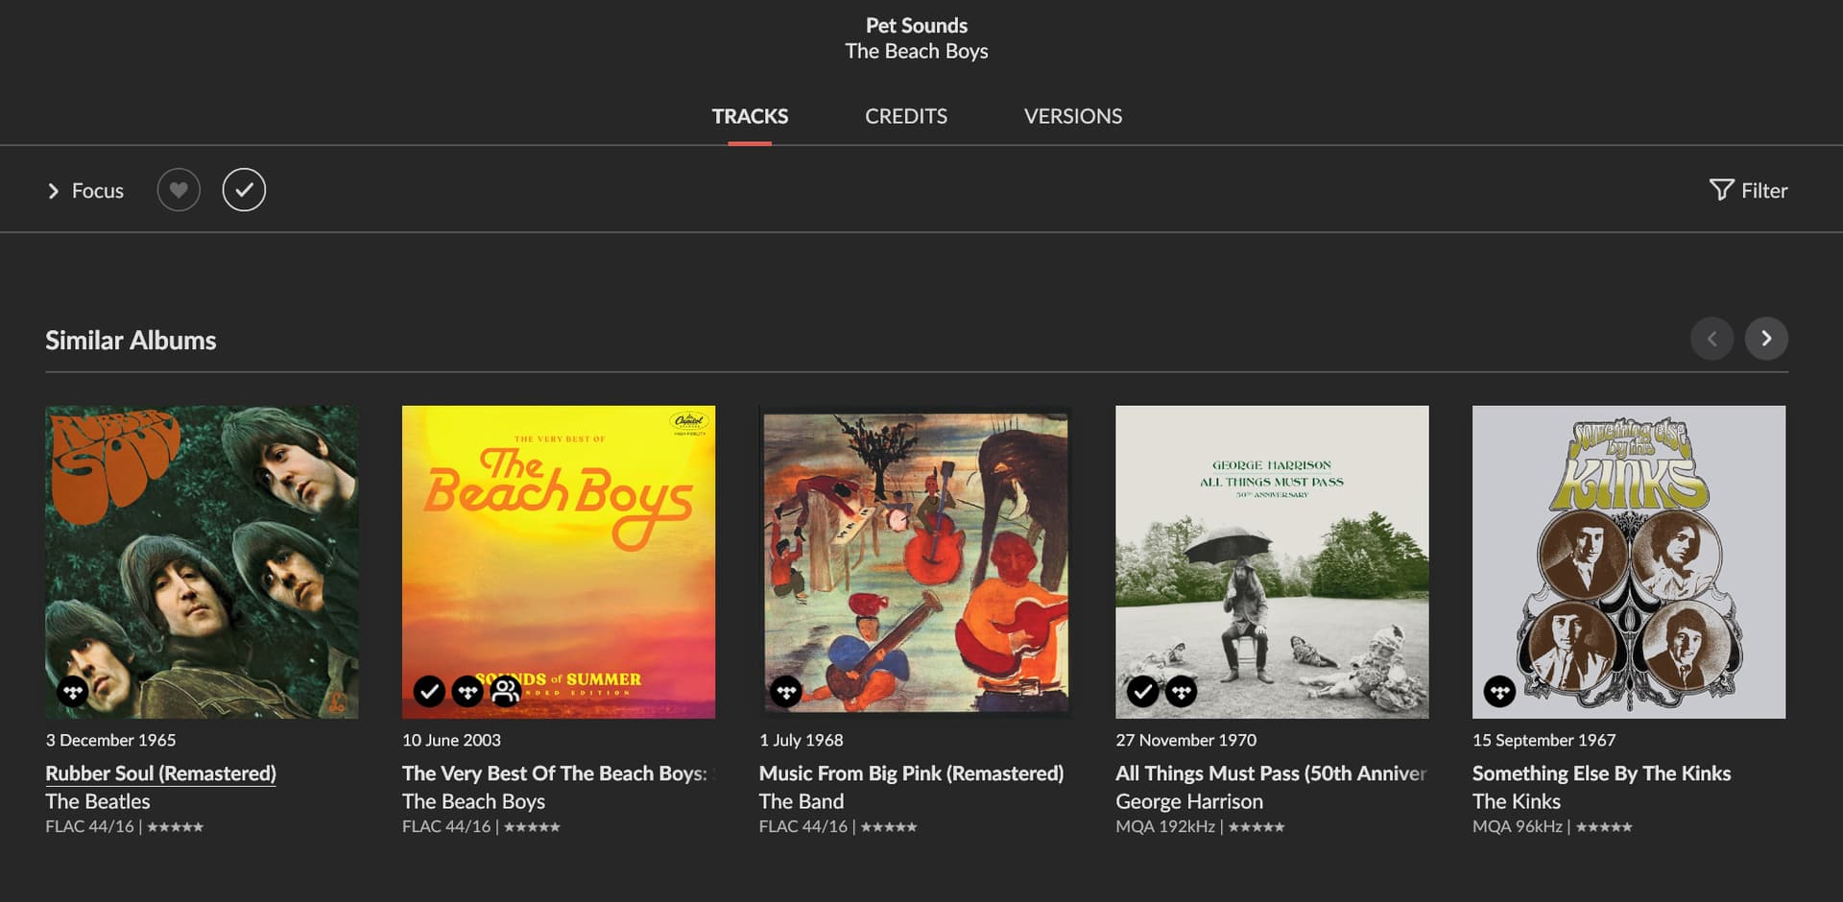Open The Very Best Of The Beach Boys title

[557, 773]
